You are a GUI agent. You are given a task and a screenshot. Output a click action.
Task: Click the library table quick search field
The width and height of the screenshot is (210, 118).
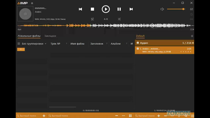[x=80, y=116]
